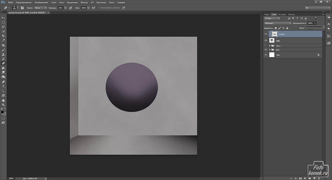Image resolution: width=332 pixels, height=180 pixels.
Task: Select the Path Selection arrow tool
Action: [3, 91]
